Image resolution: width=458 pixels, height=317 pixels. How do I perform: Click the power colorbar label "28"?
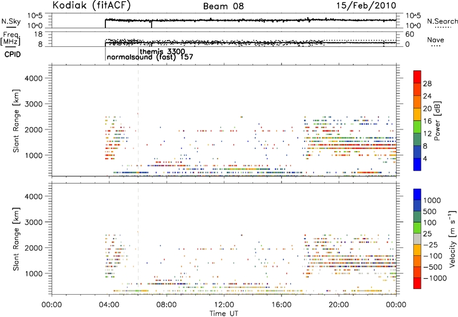pos(427,84)
